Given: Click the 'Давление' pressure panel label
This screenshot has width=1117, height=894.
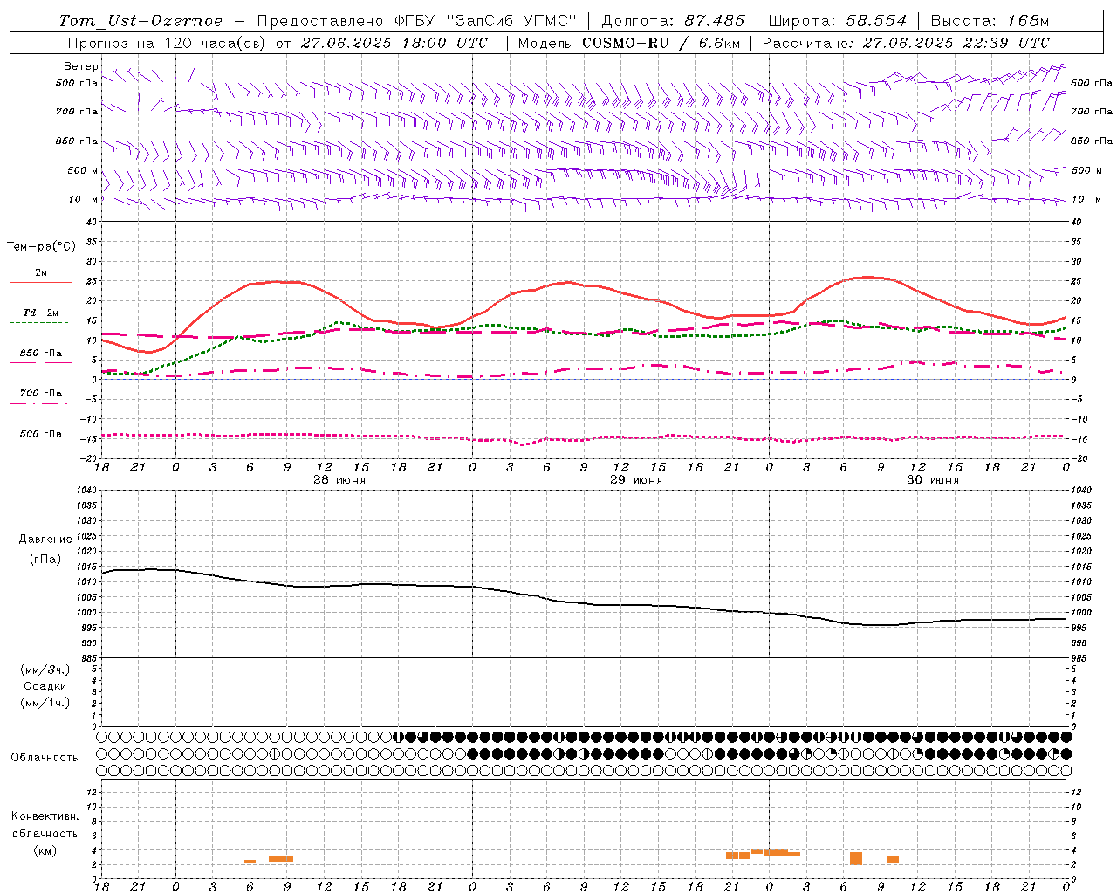Looking at the screenshot, I should point(45,540).
